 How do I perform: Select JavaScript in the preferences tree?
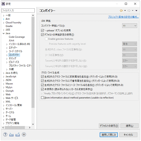[x=11, y=76]
